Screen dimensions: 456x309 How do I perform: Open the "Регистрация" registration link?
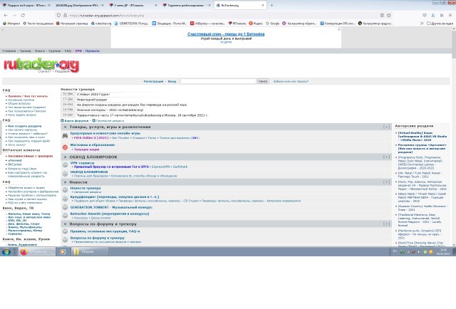153,81
